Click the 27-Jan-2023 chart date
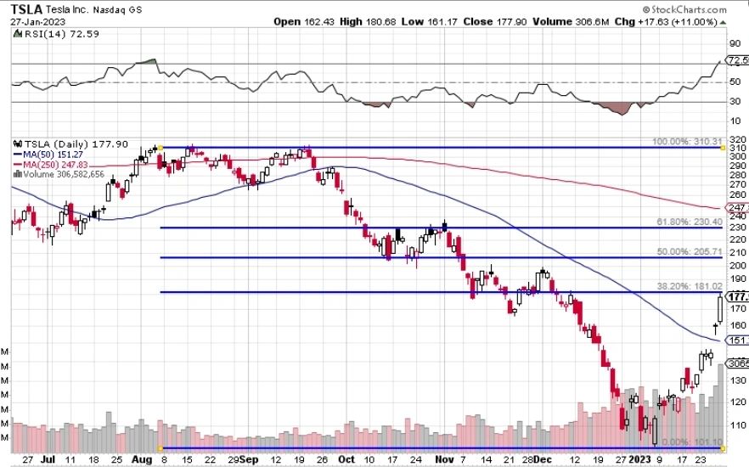749x467 pixels. click(x=37, y=22)
